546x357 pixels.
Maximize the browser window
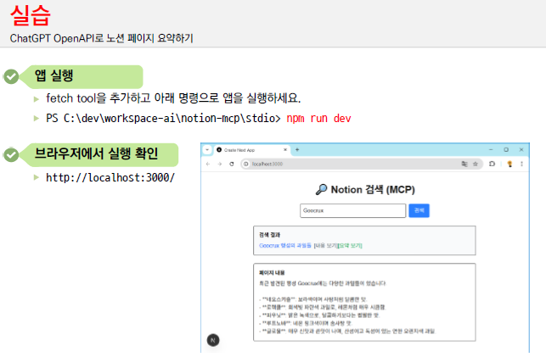point(506,150)
